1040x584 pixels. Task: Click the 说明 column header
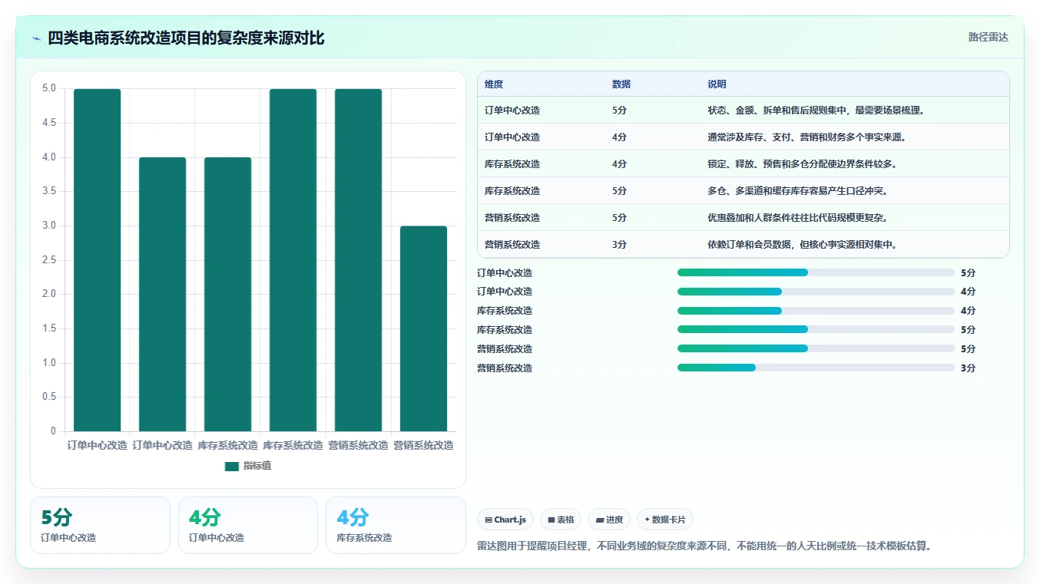coord(717,84)
